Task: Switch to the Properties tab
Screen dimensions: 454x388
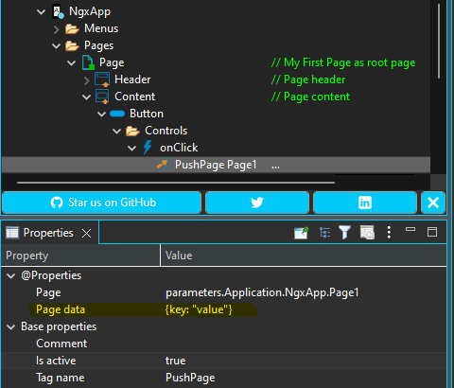Action: coord(48,233)
